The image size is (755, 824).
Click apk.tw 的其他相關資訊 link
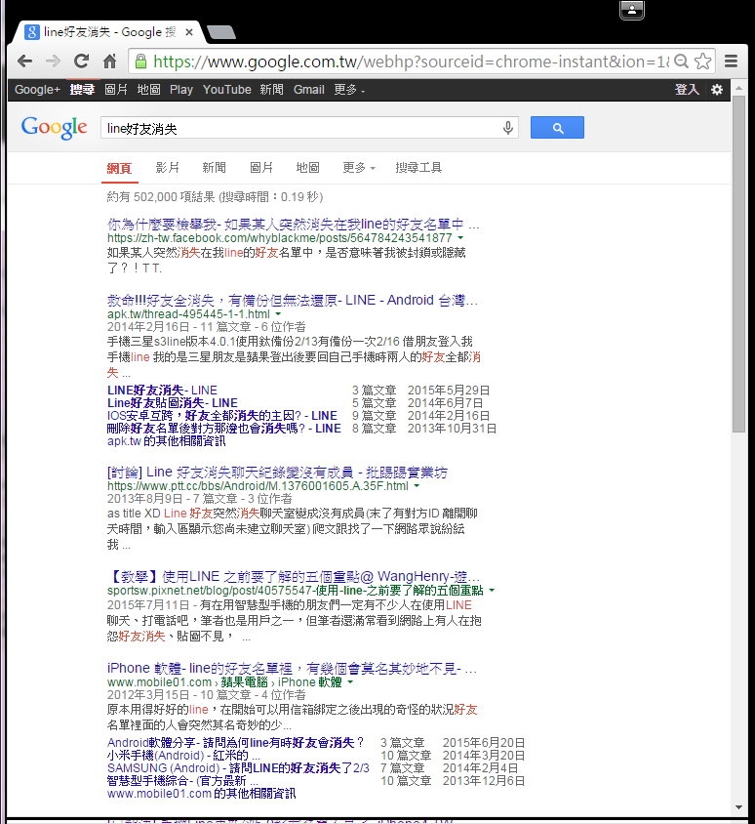[167, 441]
